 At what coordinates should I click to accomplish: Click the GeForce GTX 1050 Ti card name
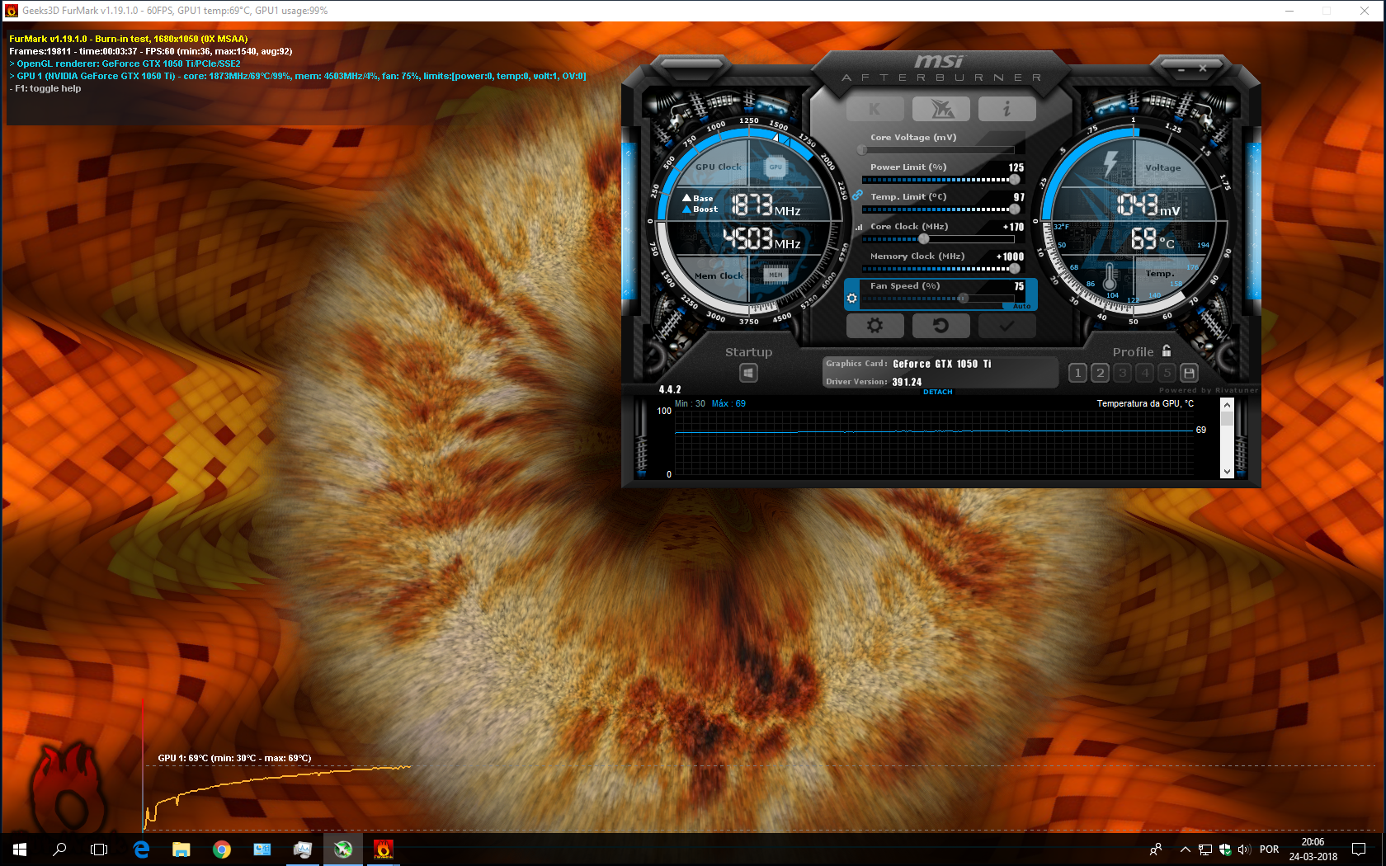pos(942,364)
